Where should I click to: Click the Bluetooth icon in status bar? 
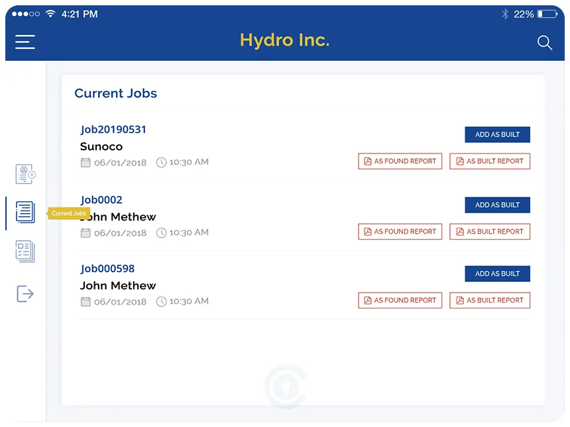(x=504, y=13)
